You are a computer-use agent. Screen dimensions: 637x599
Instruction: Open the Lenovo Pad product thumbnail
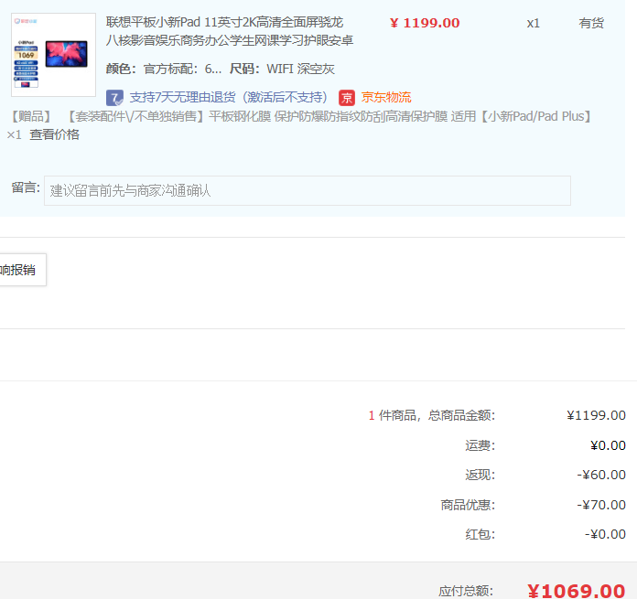pos(54,55)
